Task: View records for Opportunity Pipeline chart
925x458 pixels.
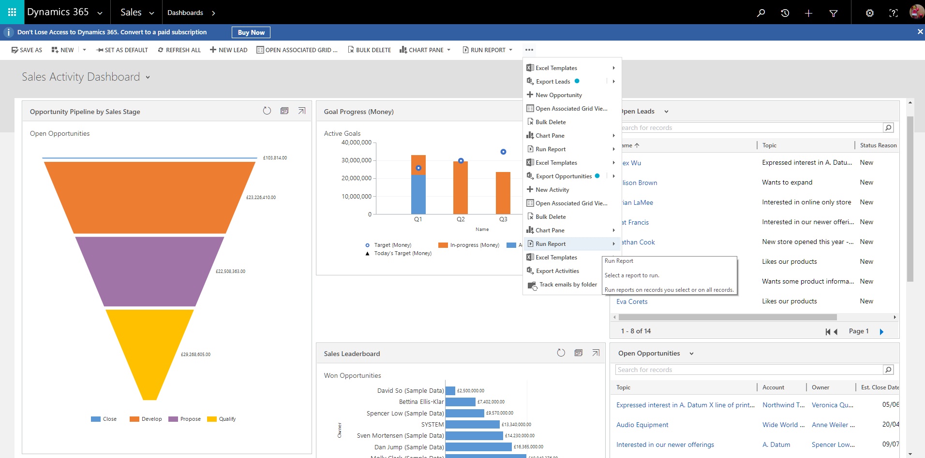Action: (284, 111)
